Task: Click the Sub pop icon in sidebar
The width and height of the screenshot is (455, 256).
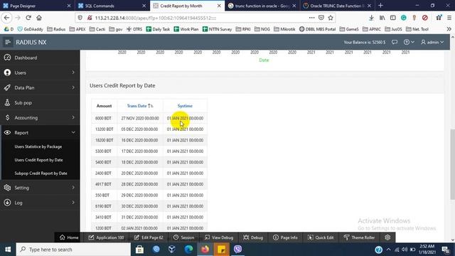Action: pyautogui.click(x=7, y=102)
